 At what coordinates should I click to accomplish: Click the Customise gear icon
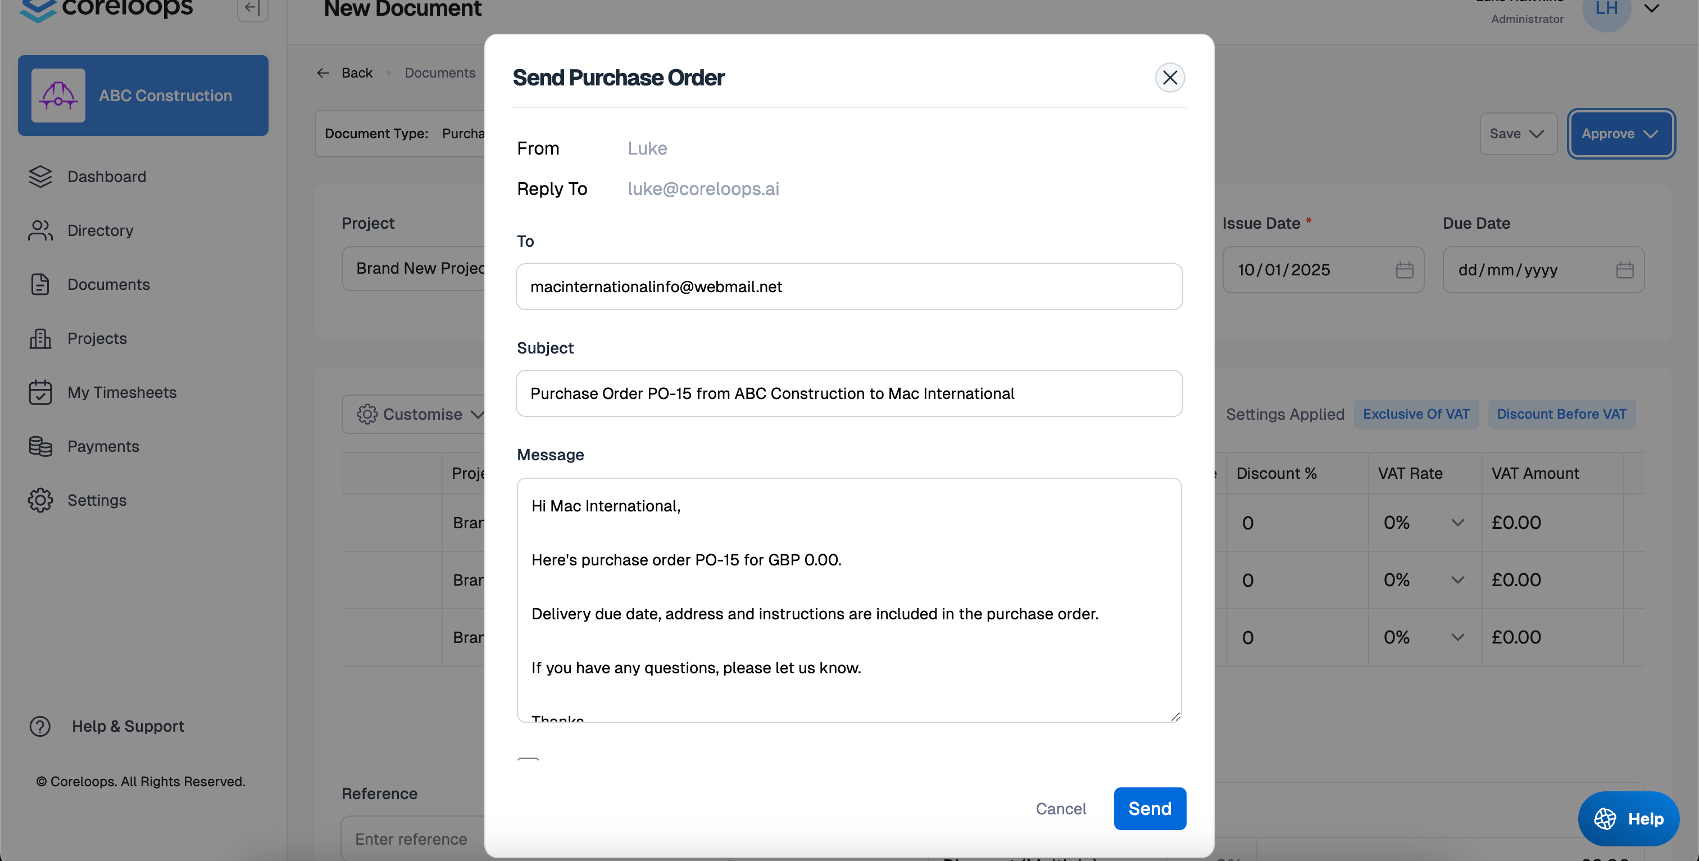pyautogui.click(x=367, y=414)
